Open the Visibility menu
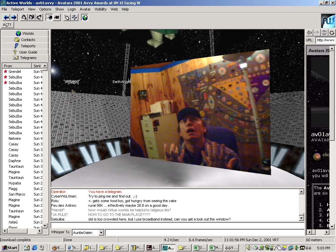The width and height of the screenshot is (336, 252). 100,9
